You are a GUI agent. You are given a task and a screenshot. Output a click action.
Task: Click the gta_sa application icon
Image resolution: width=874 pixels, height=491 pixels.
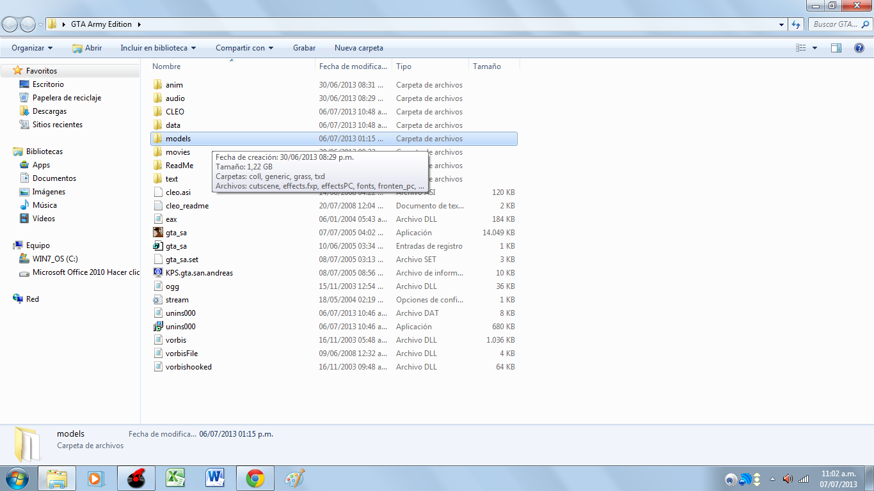[158, 233]
